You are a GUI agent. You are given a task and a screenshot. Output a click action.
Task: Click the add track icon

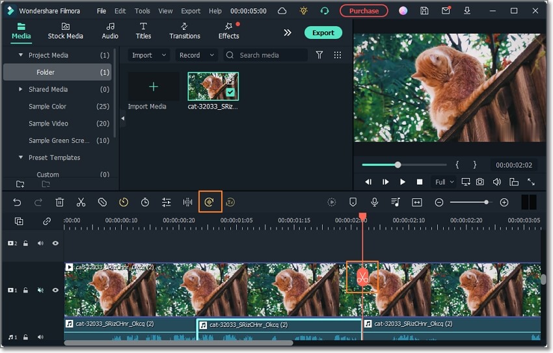pos(19,221)
